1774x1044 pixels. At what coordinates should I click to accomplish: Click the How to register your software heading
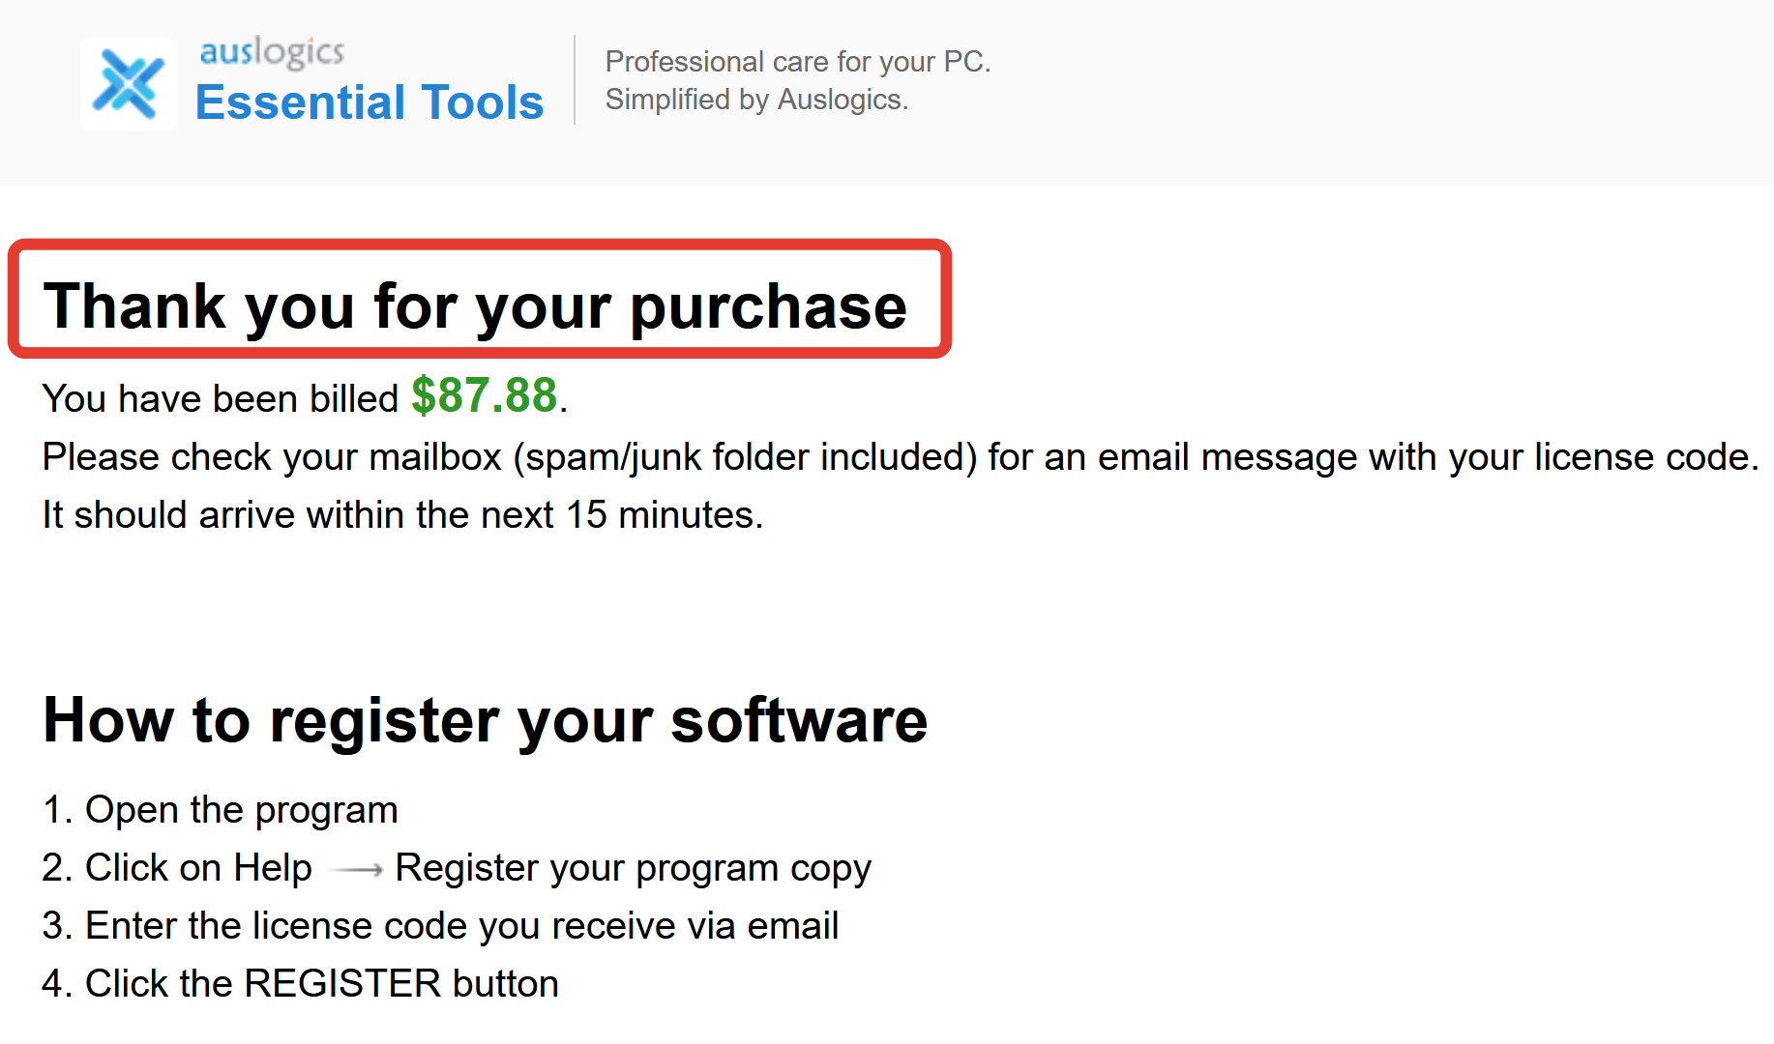coord(486,721)
